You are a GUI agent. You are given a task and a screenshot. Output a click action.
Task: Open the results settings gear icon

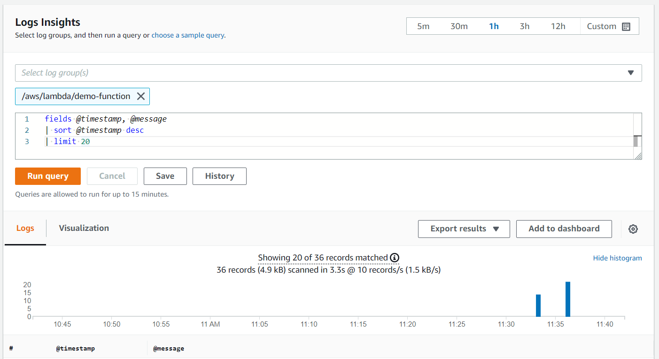pos(633,229)
